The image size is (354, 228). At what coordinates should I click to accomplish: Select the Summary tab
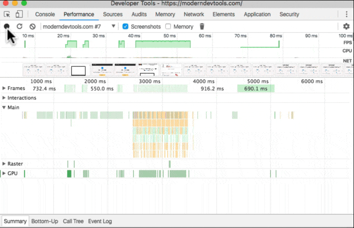click(x=15, y=221)
